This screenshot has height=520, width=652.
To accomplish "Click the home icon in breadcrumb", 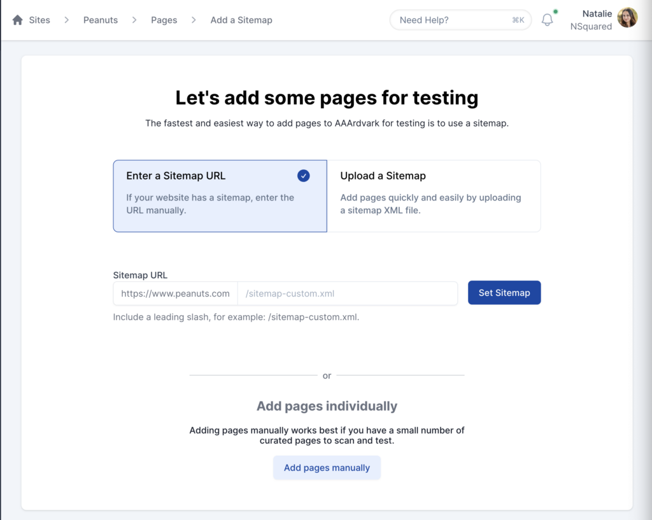I will [x=18, y=20].
